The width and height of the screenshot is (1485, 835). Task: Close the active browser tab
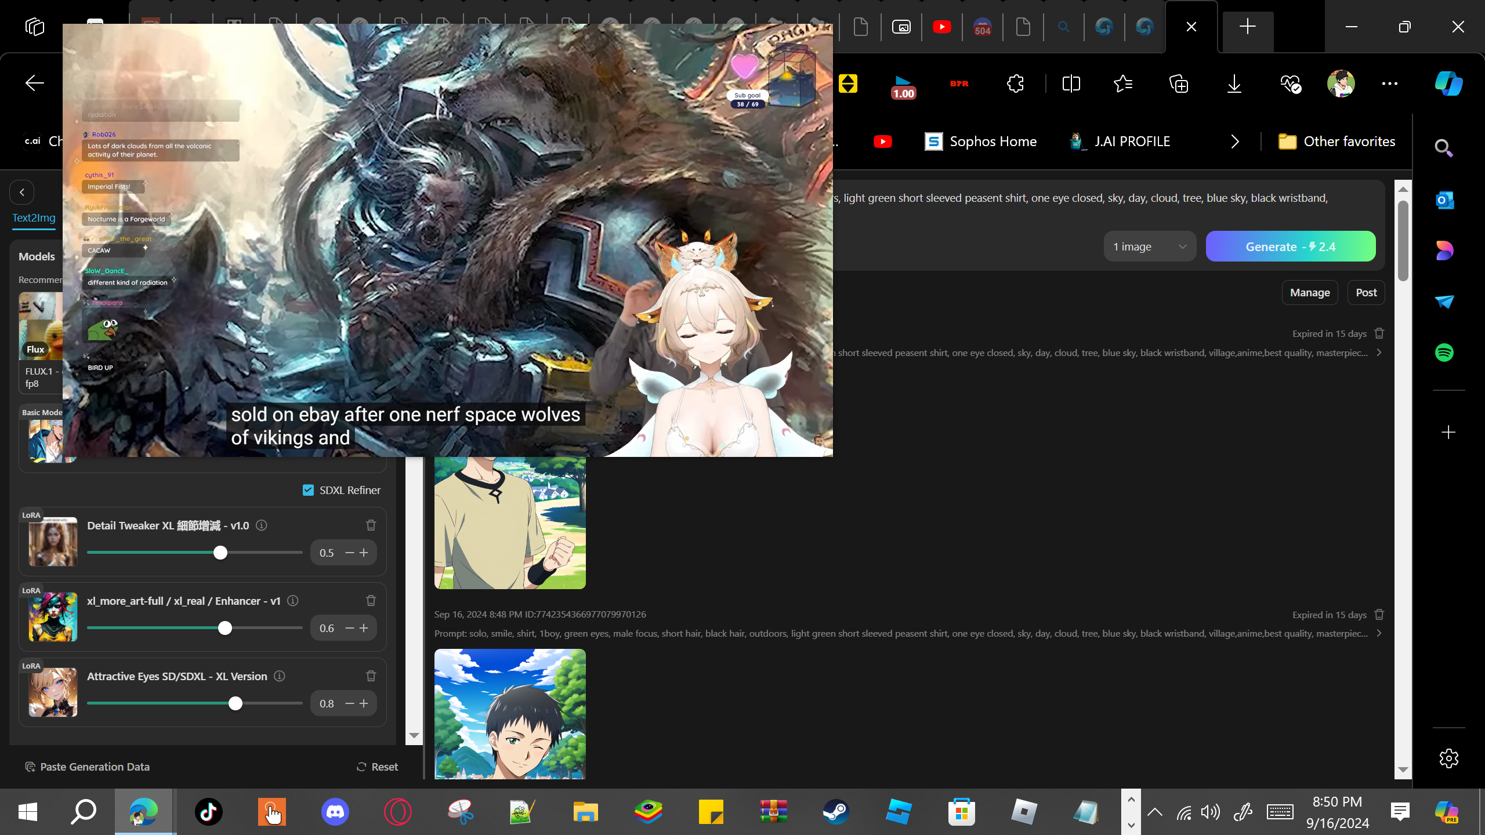(x=1191, y=27)
